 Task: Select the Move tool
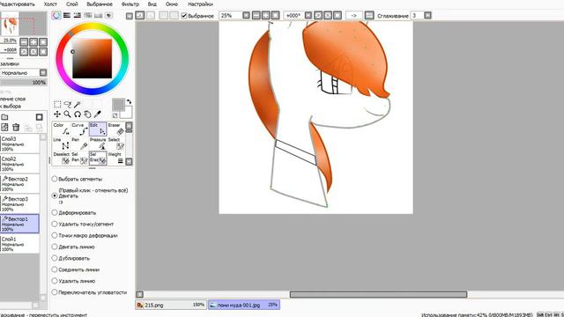point(57,114)
